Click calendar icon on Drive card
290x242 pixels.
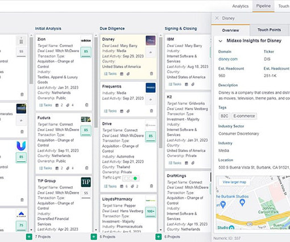point(122,186)
